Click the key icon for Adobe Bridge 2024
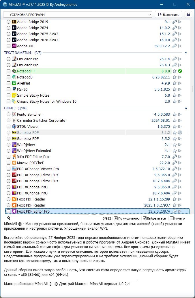The height and width of the screenshot is (298, 195). [175, 28]
